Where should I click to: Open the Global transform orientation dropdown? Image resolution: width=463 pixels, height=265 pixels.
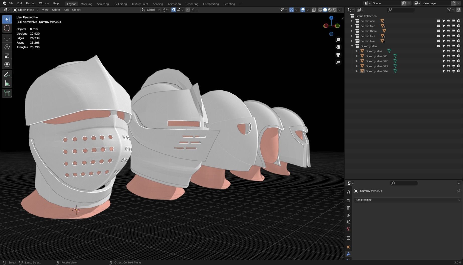pyautogui.click(x=150, y=10)
